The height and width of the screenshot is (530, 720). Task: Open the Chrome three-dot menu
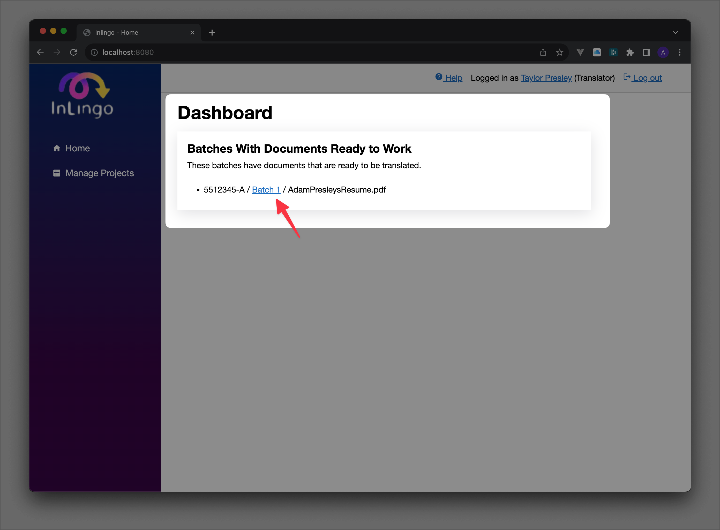coord(679,52)
